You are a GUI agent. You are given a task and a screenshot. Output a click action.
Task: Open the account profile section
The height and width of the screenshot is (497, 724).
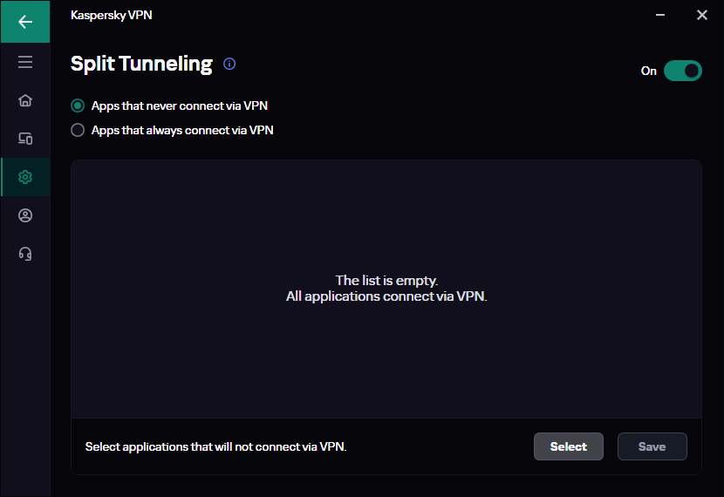coord(24,215)
